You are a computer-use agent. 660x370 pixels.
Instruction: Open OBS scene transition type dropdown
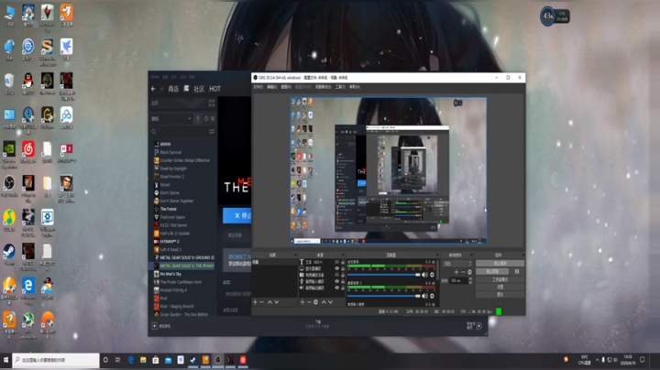click(458, 264)
